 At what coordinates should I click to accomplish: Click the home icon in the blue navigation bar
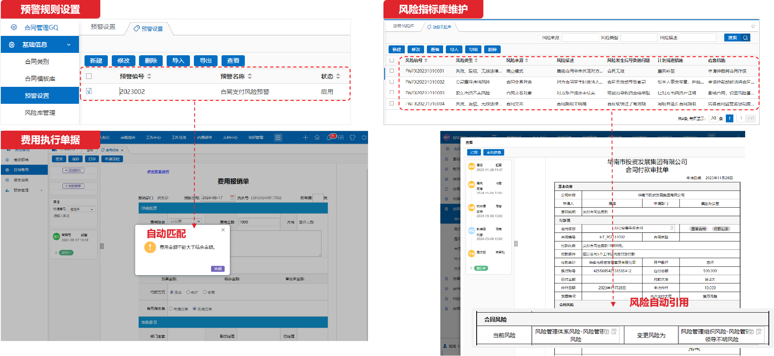[317, 137]
